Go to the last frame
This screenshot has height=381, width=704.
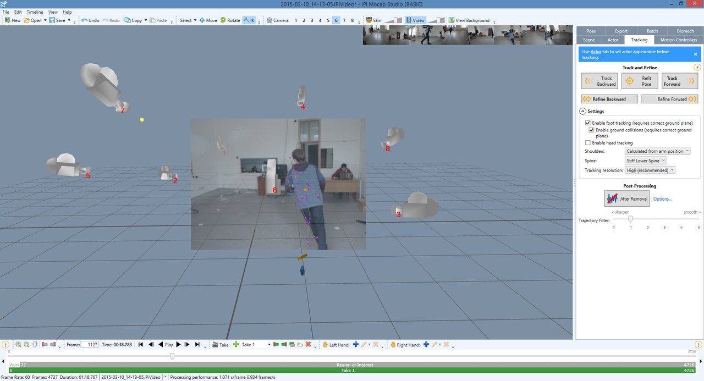click(197, 345)
